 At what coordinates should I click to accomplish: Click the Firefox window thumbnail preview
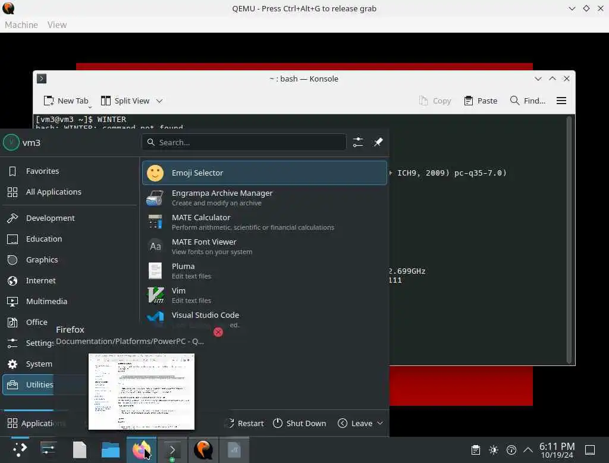click(142, 392)
